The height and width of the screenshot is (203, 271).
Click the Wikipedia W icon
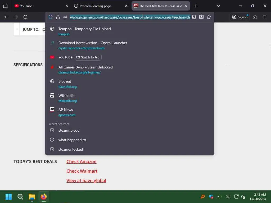point(52,95)
